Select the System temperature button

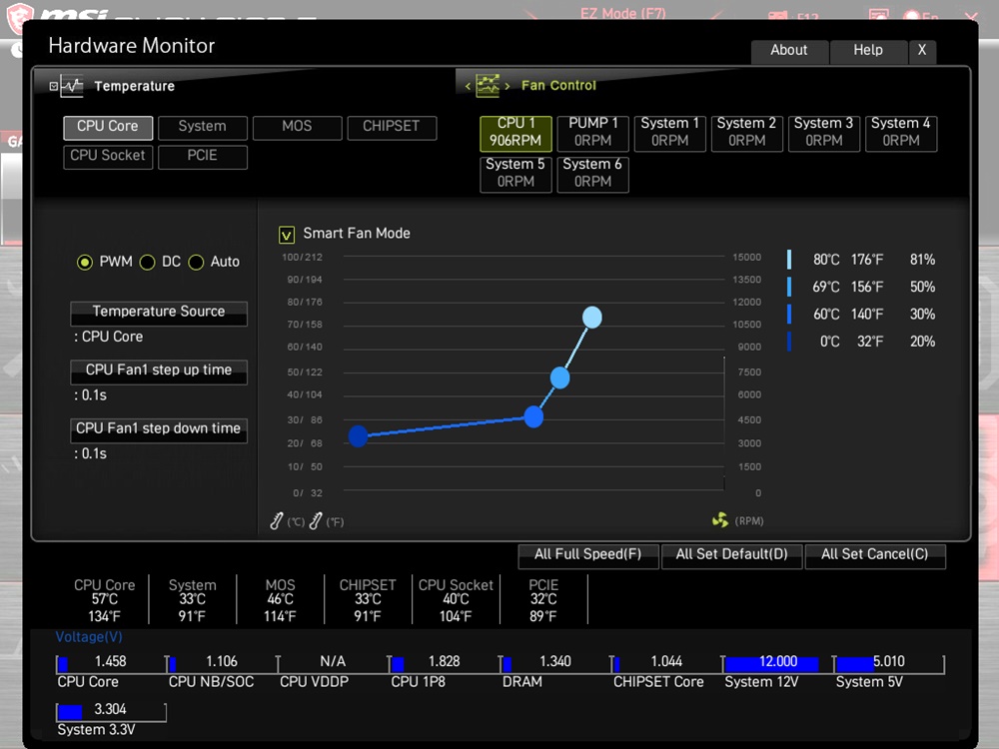tap(202, 127)
